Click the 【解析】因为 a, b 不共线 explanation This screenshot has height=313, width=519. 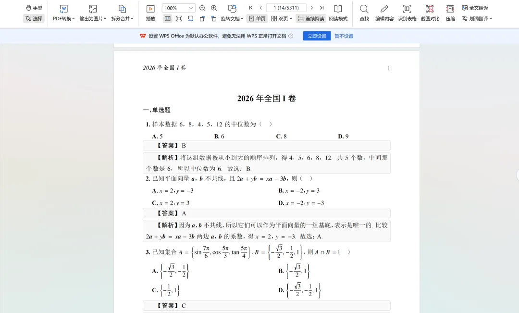(266, 231)
